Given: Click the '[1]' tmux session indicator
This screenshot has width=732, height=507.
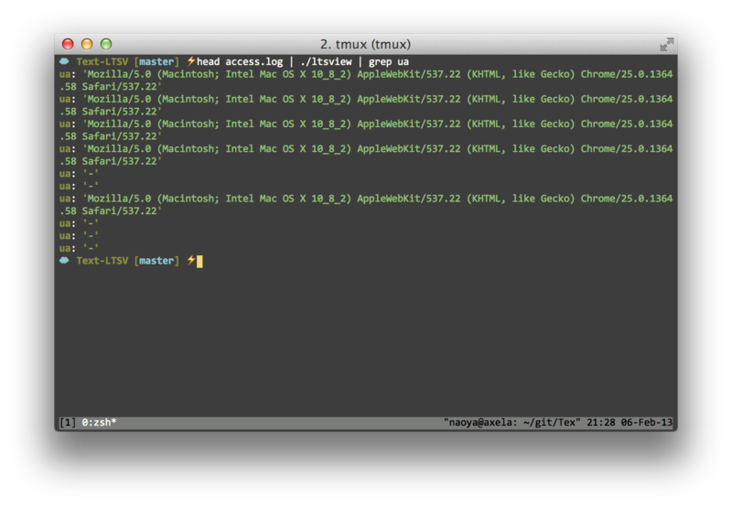Looking at the screenshot, I should pyautogui.click(x=68, y=423).
